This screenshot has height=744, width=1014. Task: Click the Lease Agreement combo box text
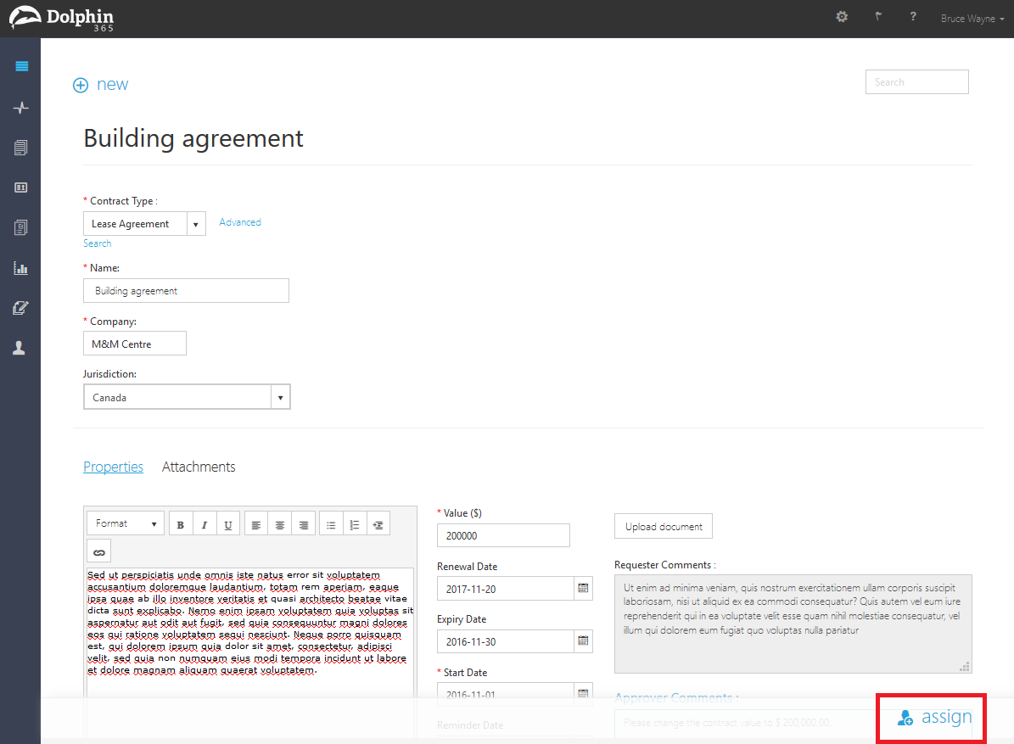(x=135, y=224)
